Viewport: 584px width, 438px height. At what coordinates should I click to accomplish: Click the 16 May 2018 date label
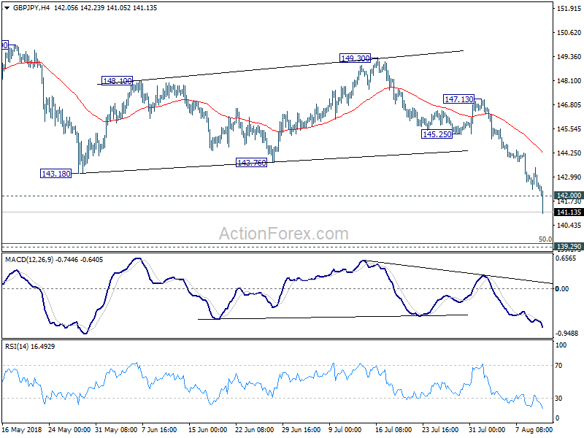click(23, 429)
